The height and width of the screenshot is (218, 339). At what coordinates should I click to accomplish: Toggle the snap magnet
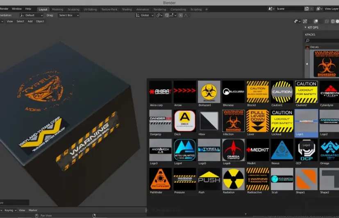tap(167, 15)
